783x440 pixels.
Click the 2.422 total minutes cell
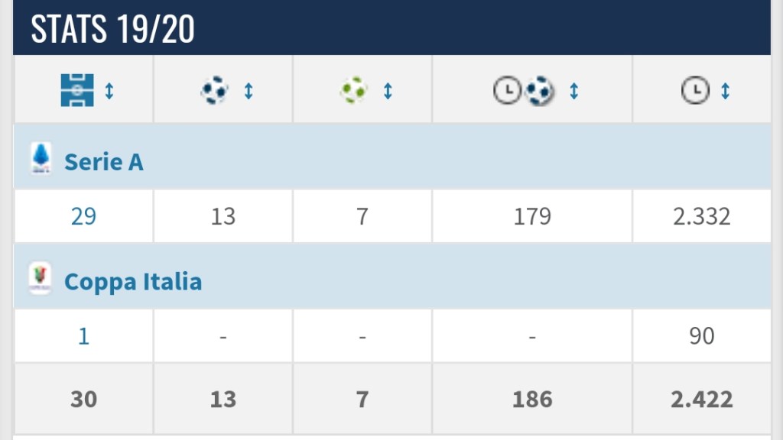[701, 399]
